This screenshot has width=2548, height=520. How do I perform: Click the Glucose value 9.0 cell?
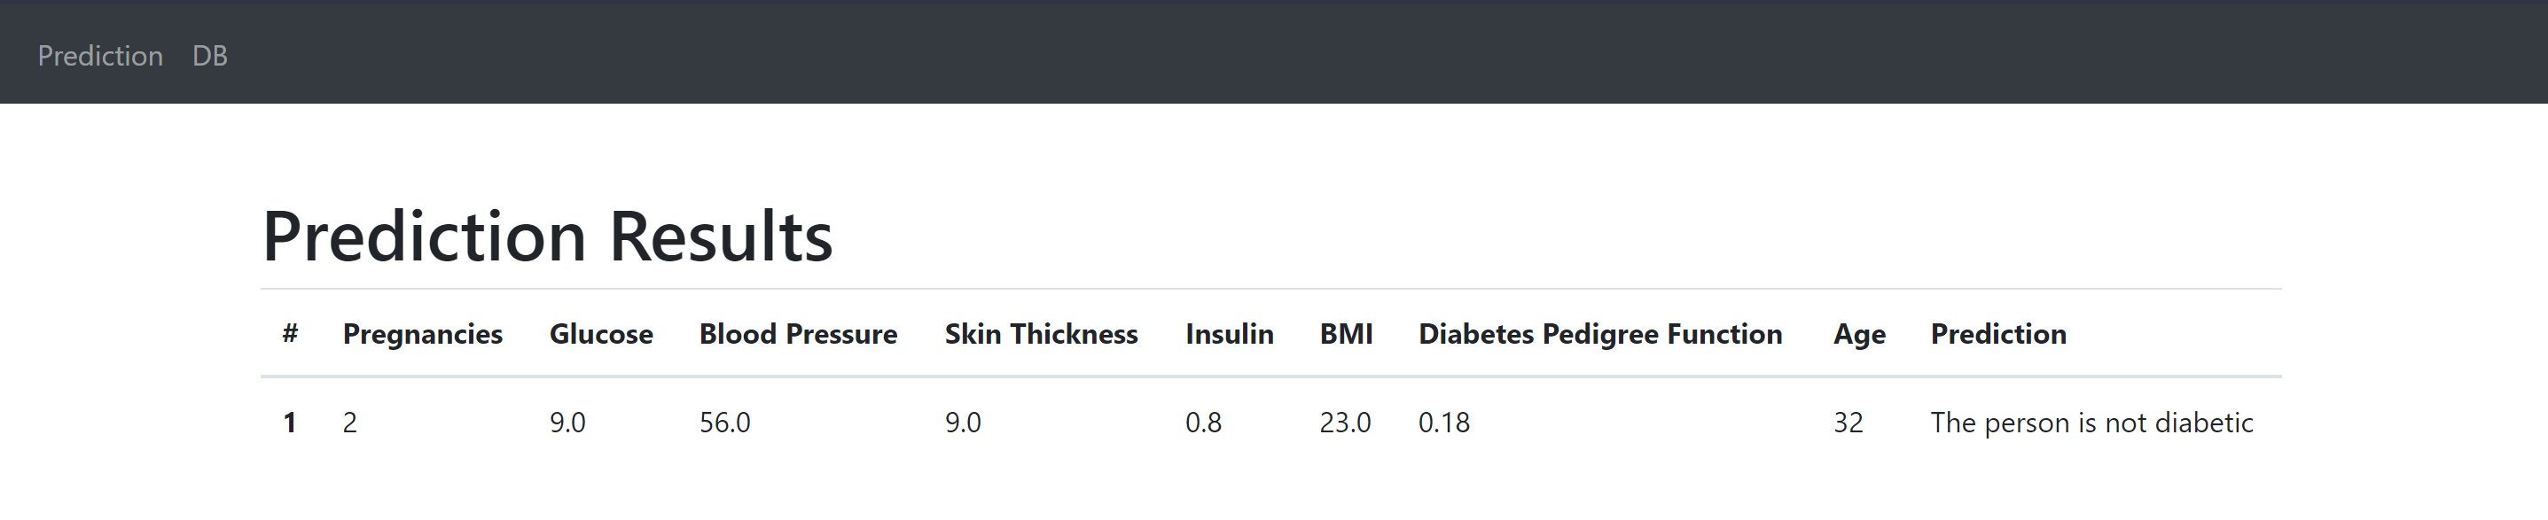click(x=567, y=423)
